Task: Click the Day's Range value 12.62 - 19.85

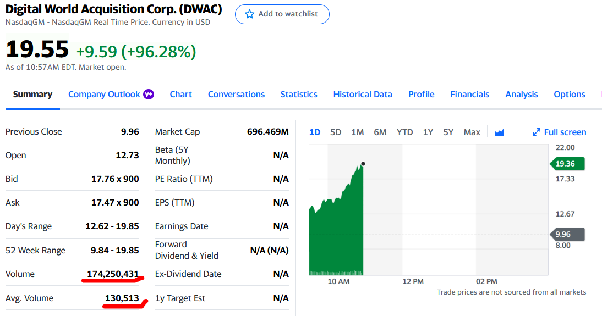Action: tap(112, 226)
